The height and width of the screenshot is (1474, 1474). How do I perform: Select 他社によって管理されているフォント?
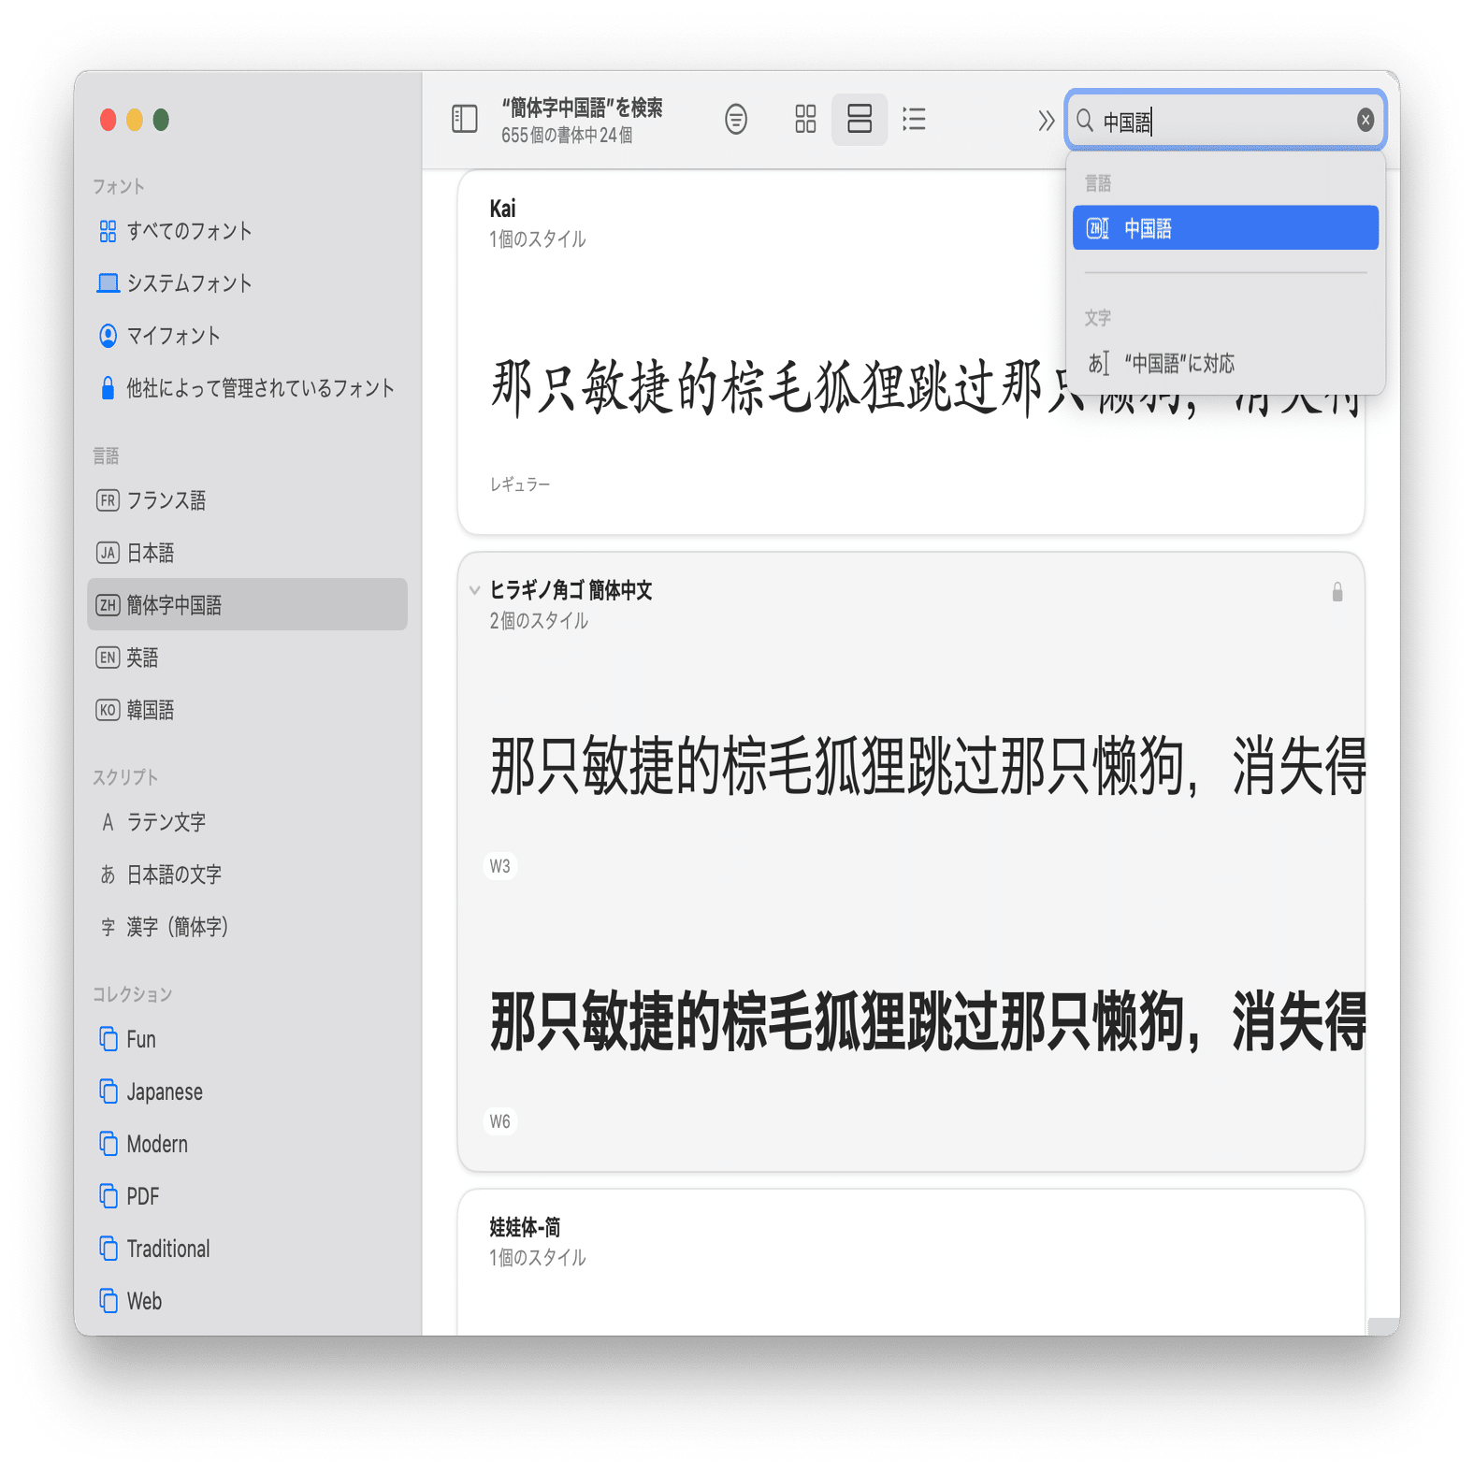247,388
